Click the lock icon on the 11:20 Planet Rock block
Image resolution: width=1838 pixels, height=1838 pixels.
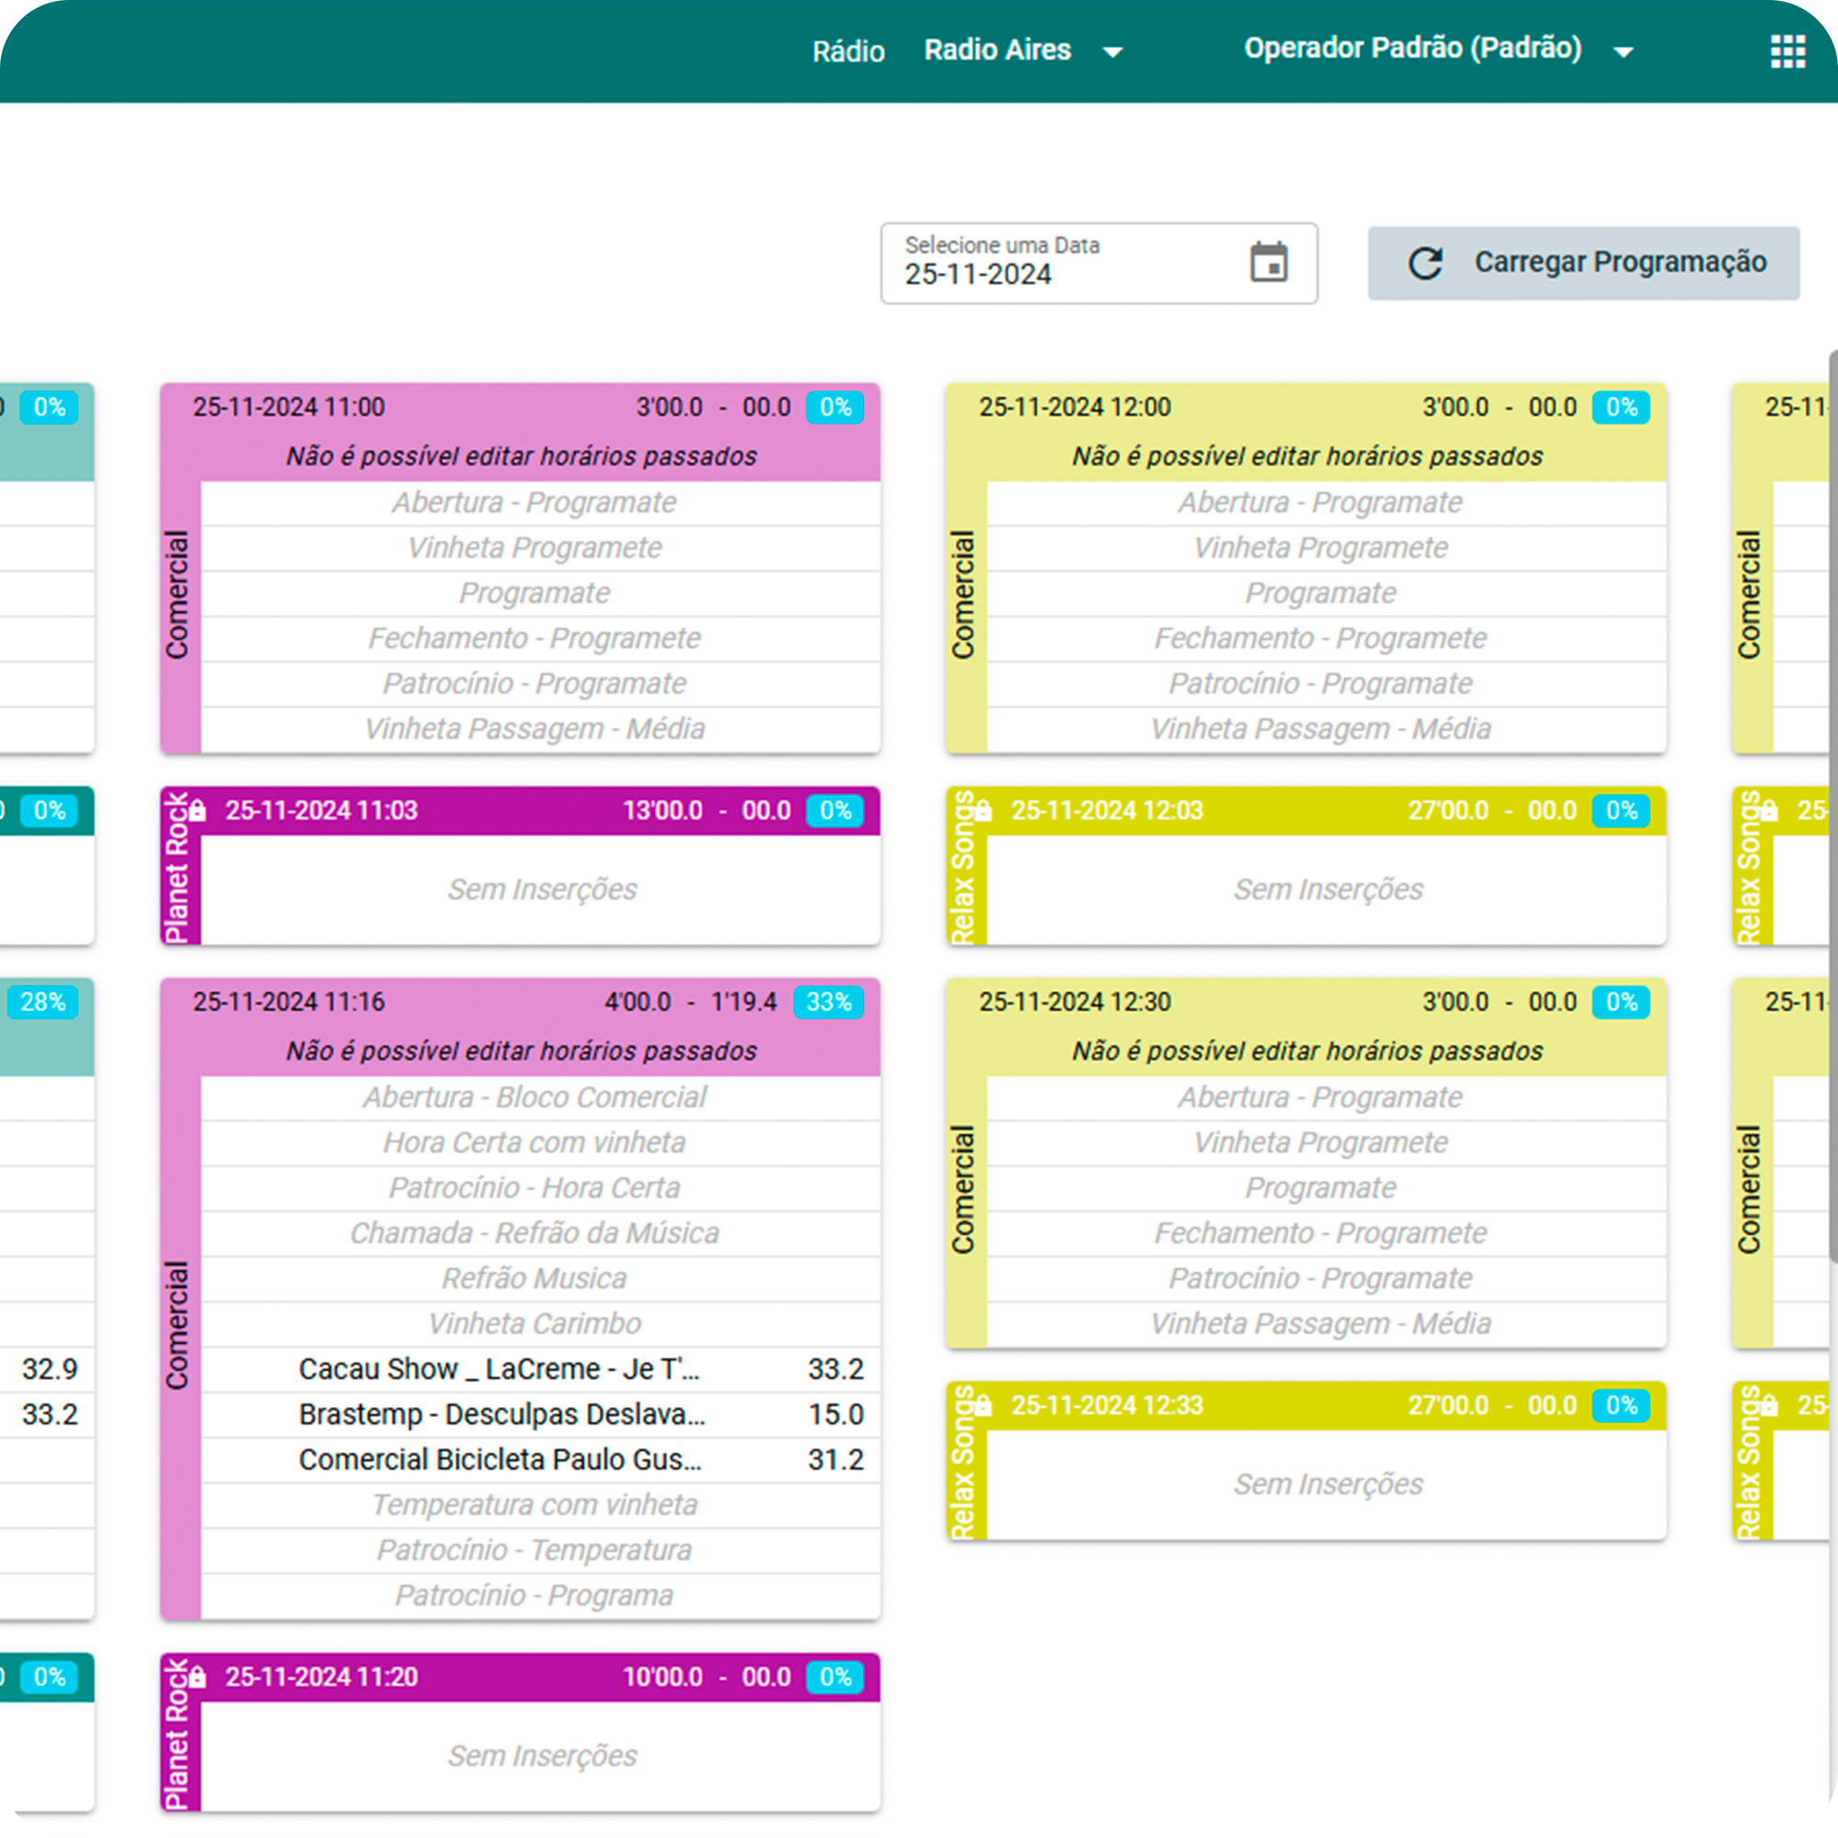pos(197,1676)
